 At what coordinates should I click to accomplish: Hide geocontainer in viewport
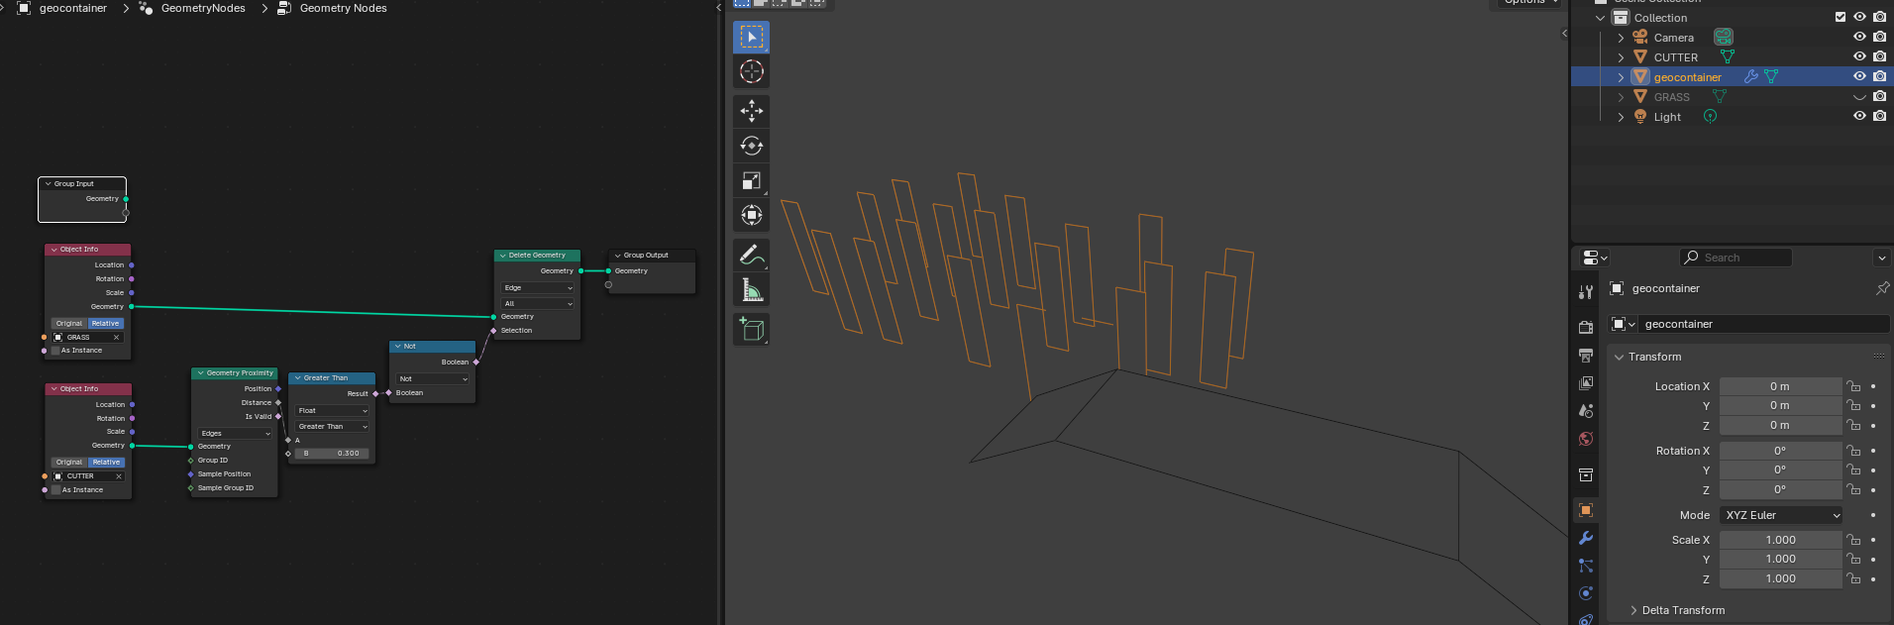[x=1859, y=76]
